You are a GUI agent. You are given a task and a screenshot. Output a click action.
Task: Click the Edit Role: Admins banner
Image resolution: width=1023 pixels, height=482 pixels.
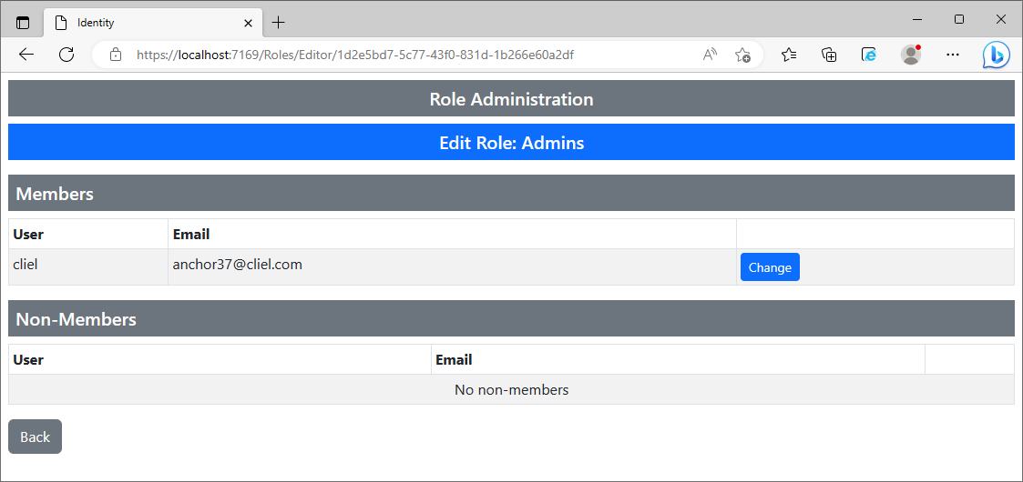tap(512, 143)
